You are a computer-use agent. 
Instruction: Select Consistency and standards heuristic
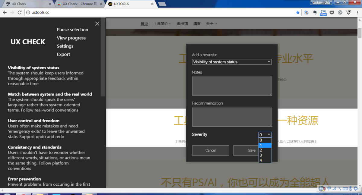pos(35,147)
